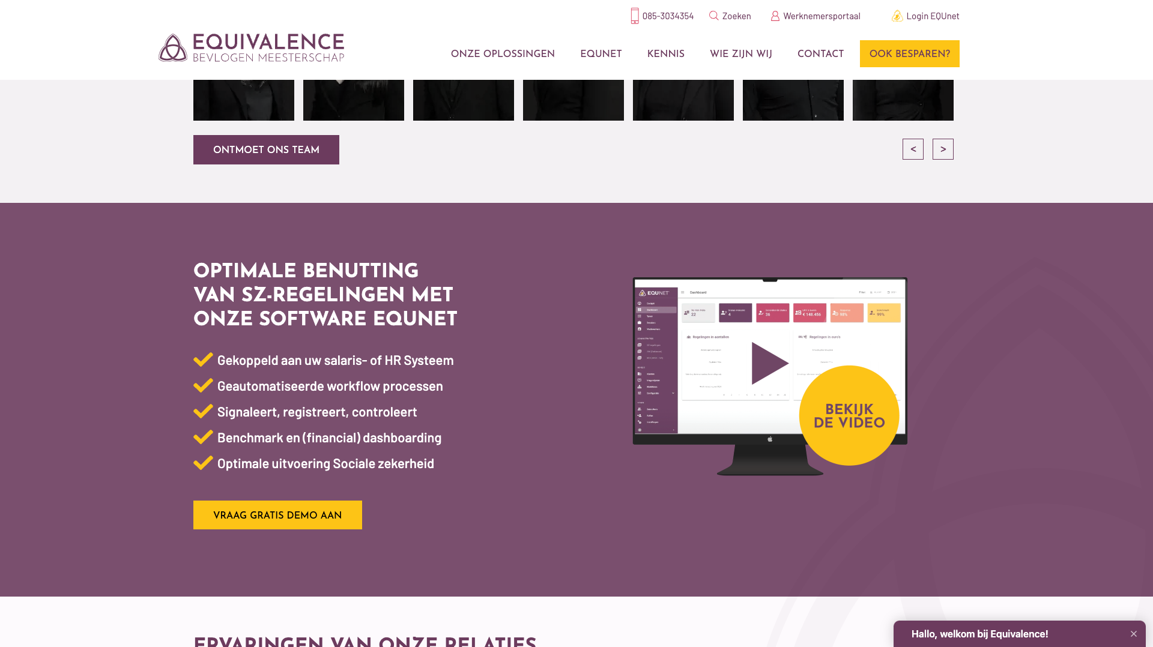
Task: Open the EQUnet menu item
Action: 601,54
